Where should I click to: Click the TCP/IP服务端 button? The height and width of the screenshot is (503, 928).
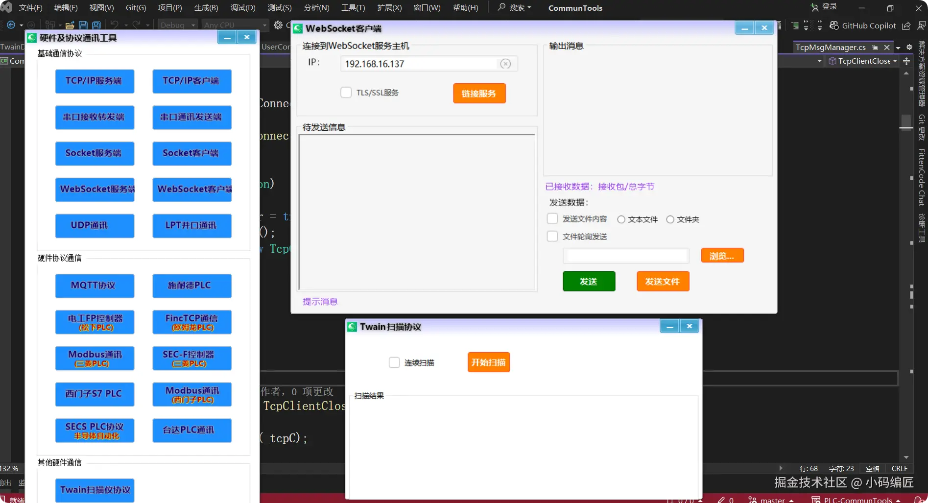tap(94, 81)
